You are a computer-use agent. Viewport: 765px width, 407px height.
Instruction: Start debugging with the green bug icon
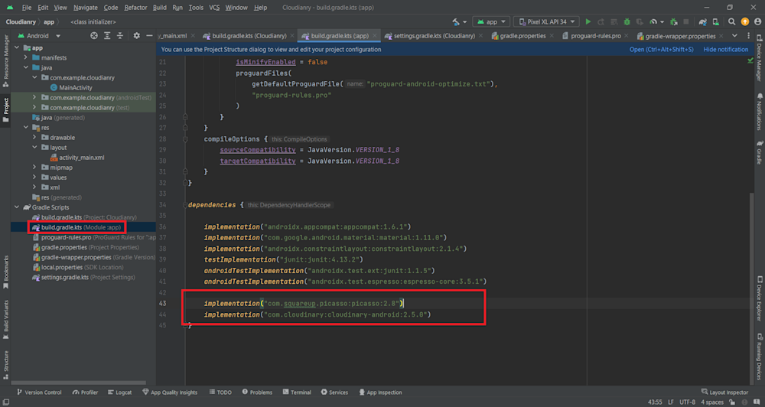point(627,22)
